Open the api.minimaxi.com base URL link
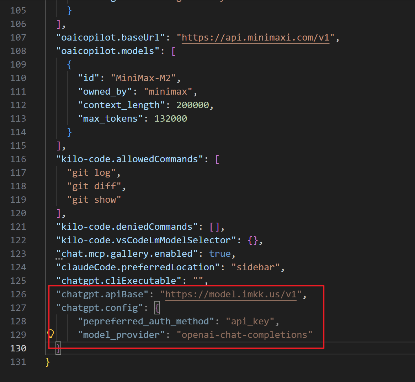The height and width of the screenshot is (382, 415). 255,38
